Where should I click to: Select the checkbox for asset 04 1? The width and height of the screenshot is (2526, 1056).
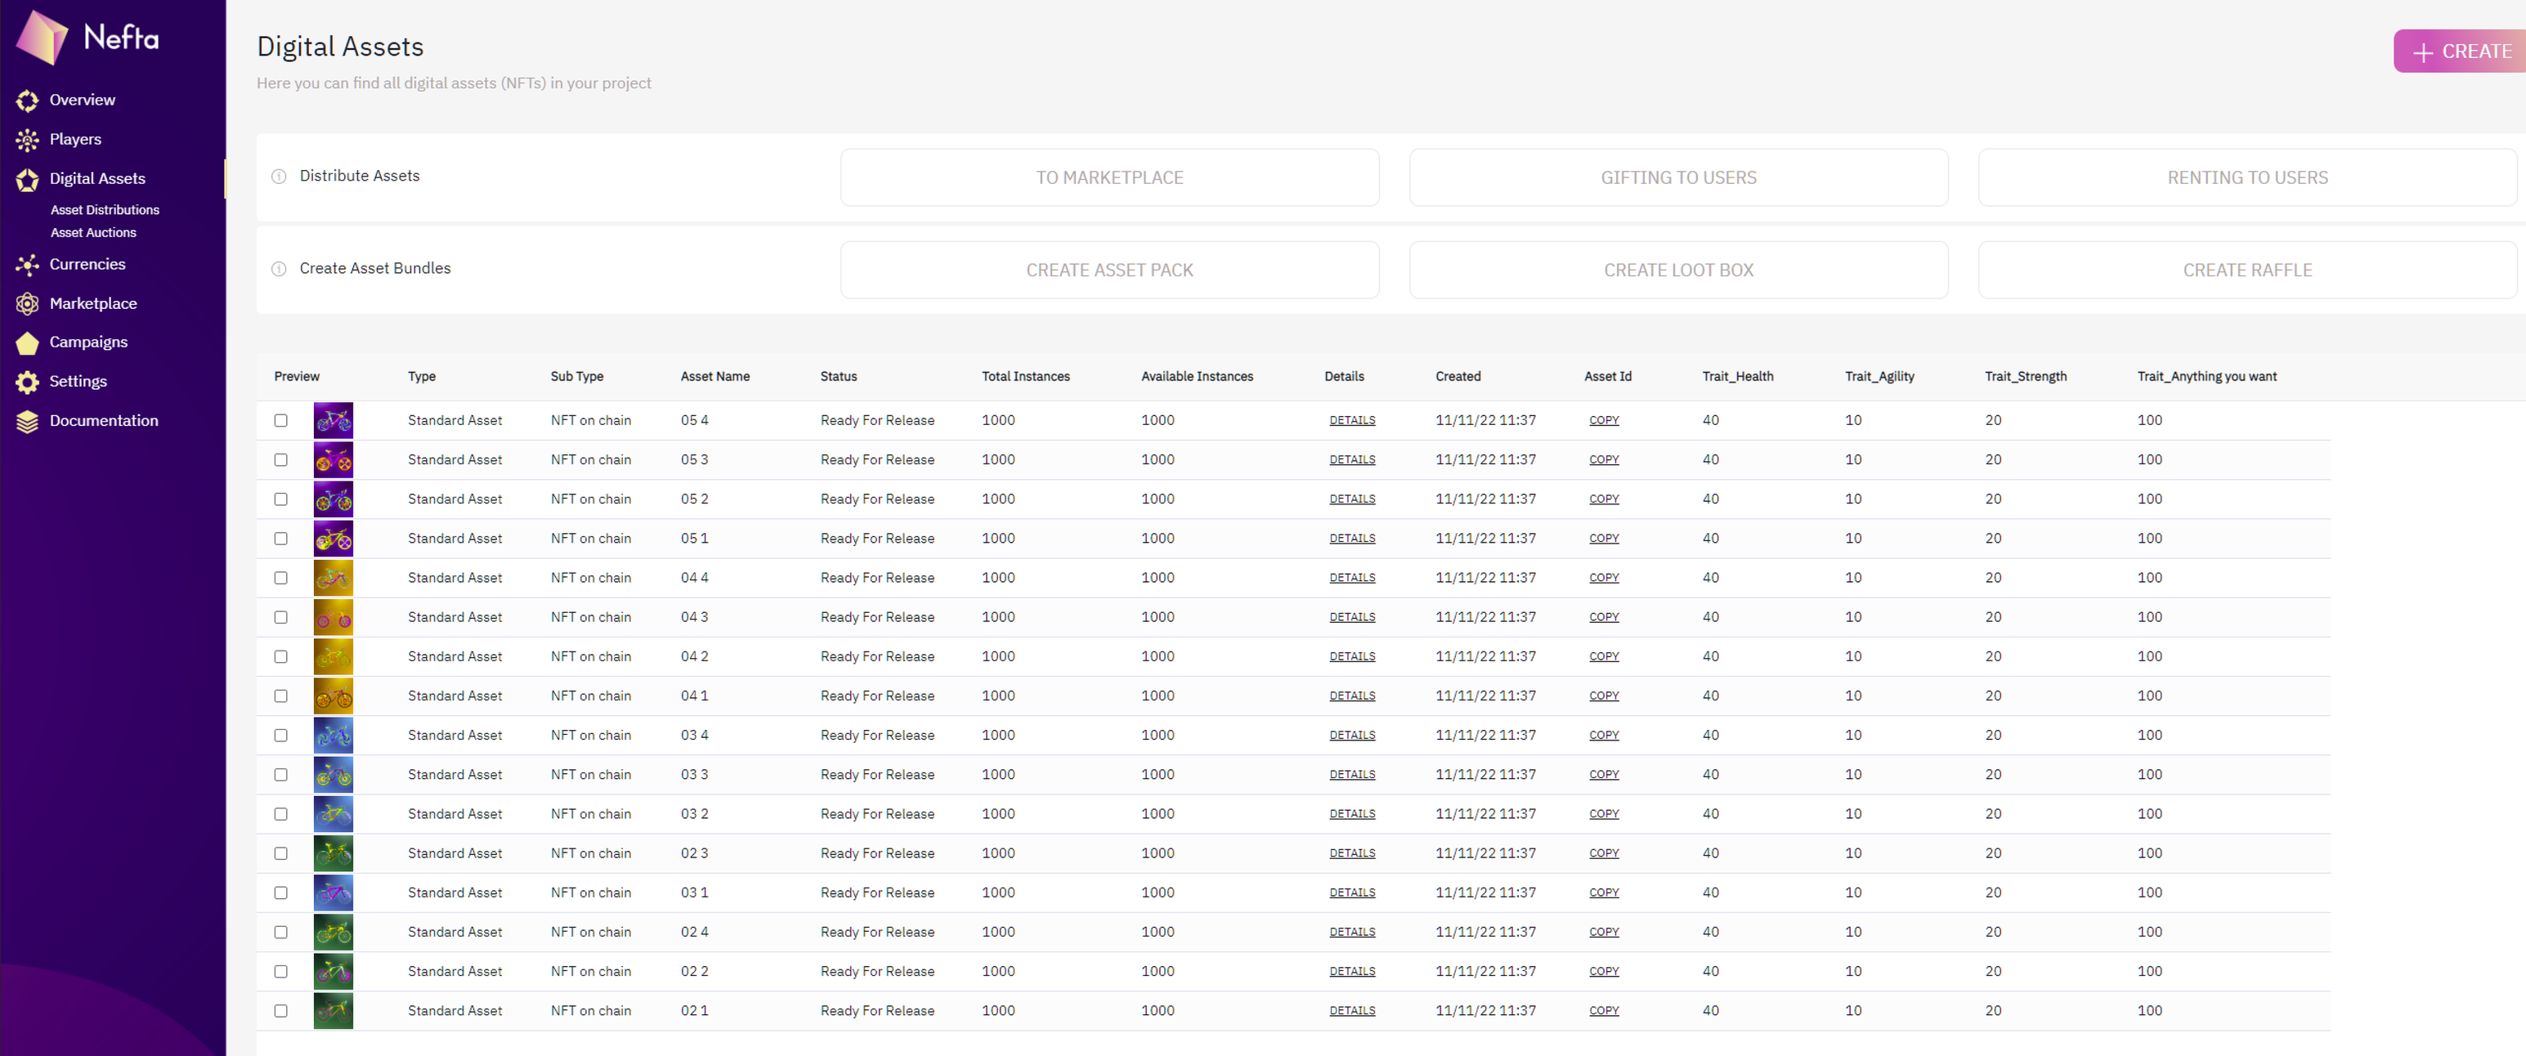click(280, 696)
